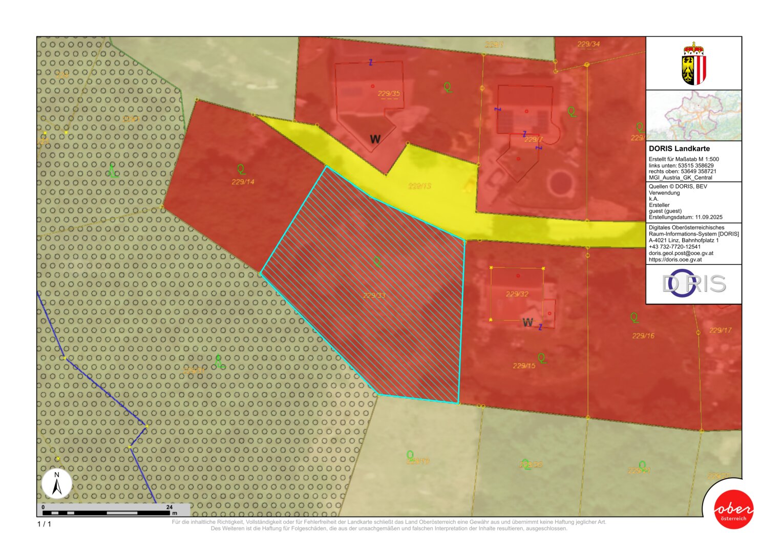The image size is (782, 553).
Task: Click the DORIS Landkarte title text
Action: click(679, 148)
